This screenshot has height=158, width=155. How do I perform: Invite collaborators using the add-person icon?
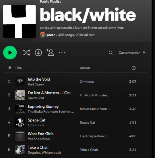tap(50, 52)
